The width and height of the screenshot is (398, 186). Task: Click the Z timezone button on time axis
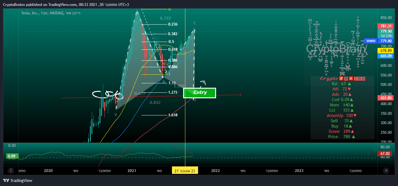click(11, 170)
